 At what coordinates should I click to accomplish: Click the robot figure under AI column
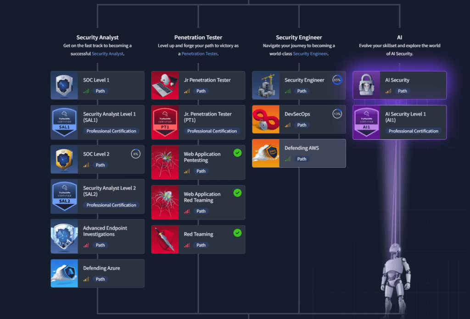[395, 280]
